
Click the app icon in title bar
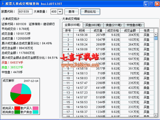(x=3, y=4)
